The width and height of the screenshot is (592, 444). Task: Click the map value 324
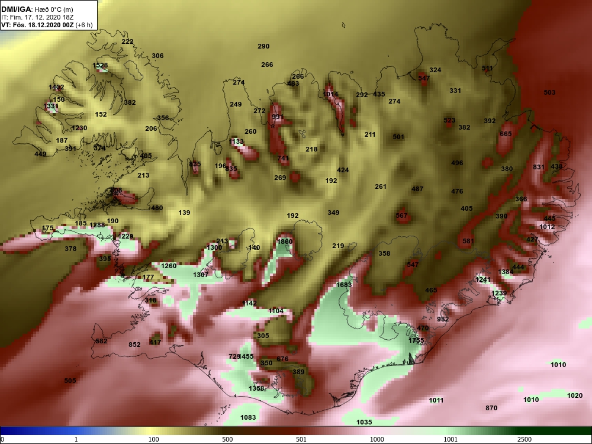pos(435,70)
